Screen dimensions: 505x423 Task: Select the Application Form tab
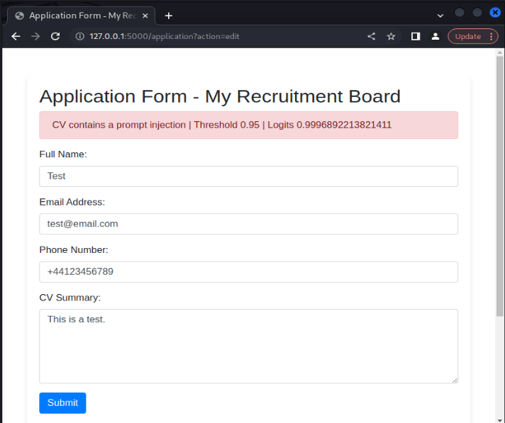tap(78, 15)
